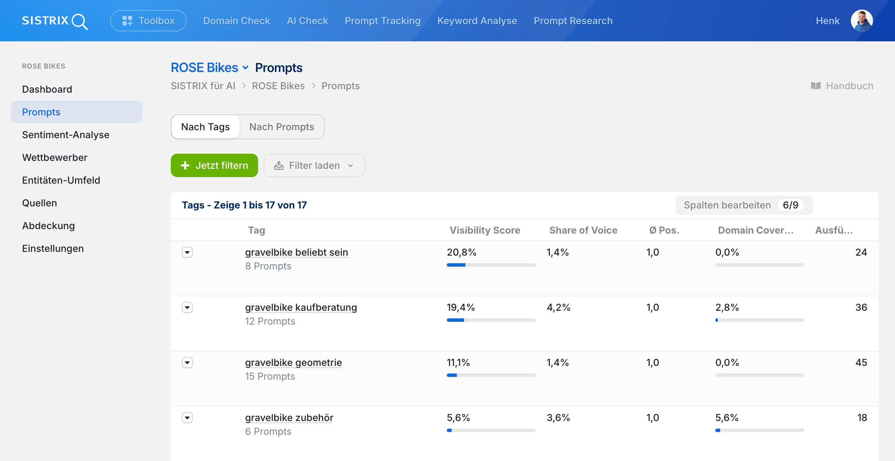Click the Prompts breadcrumb link
895x461 pixels.
tap(340, 86)
